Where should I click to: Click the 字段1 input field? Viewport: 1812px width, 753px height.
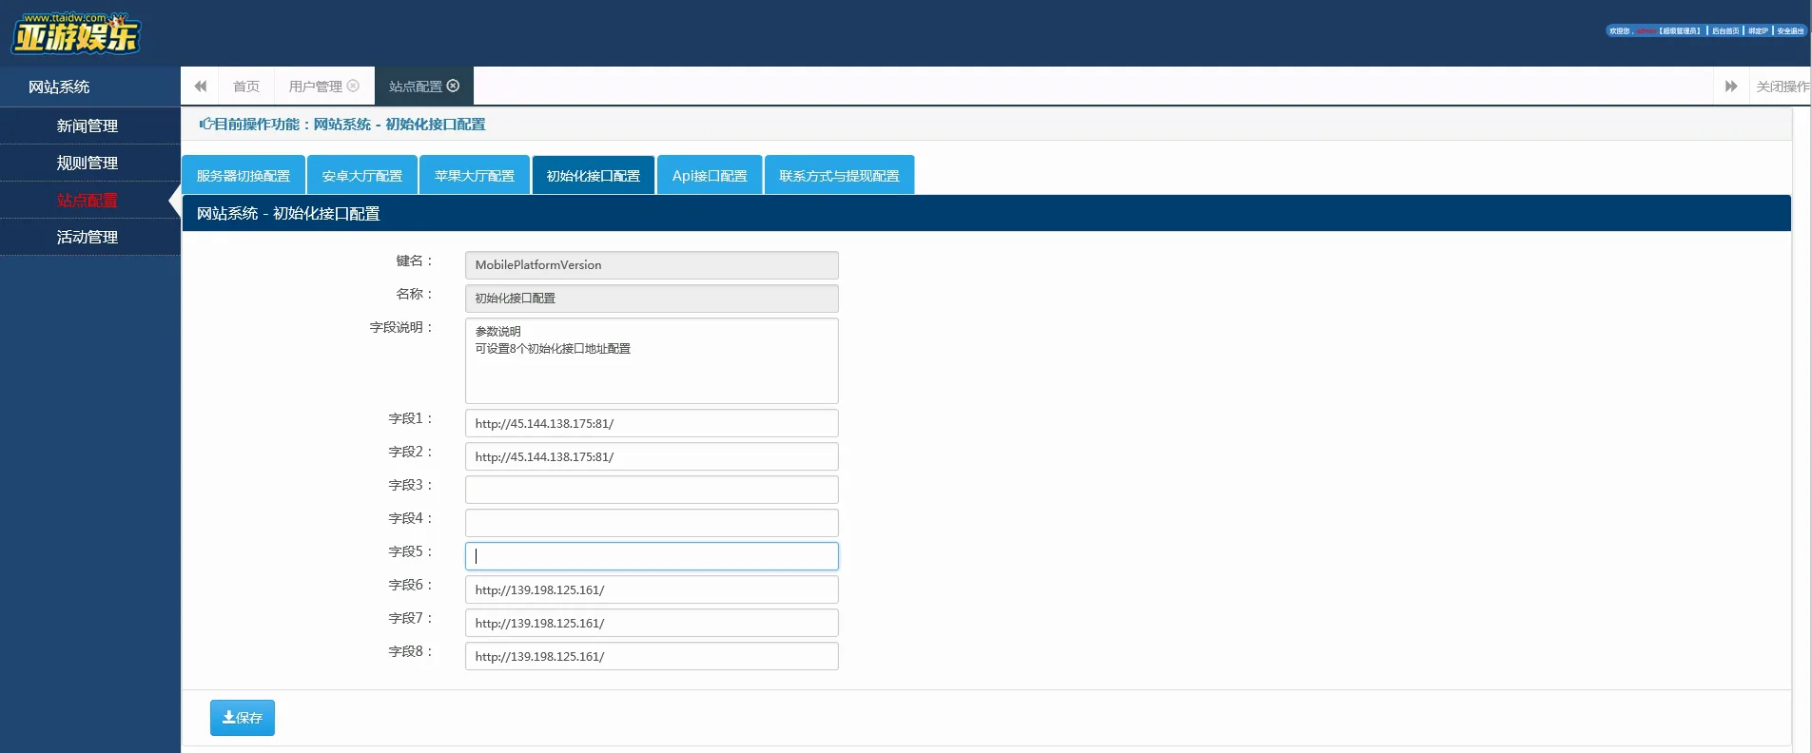(x=652, y=423)
